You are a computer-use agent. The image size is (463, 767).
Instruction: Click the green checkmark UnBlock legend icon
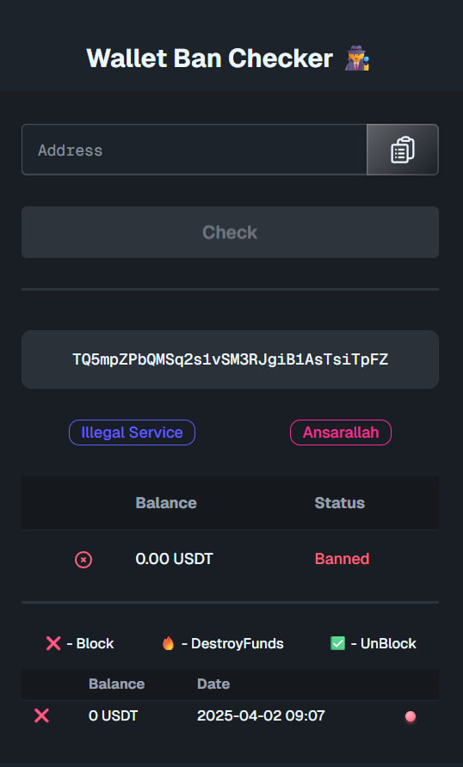point(337,643)
